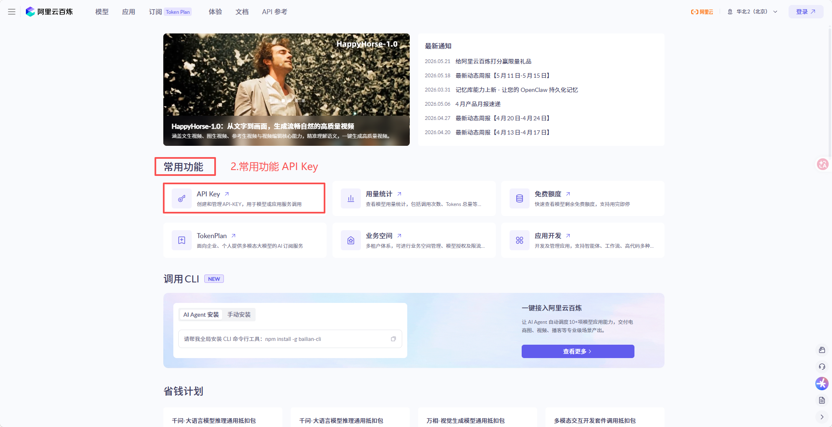Viewport: 832px width, 427px height.
Task: Open the 文档 menu
Action: [242, 12]
